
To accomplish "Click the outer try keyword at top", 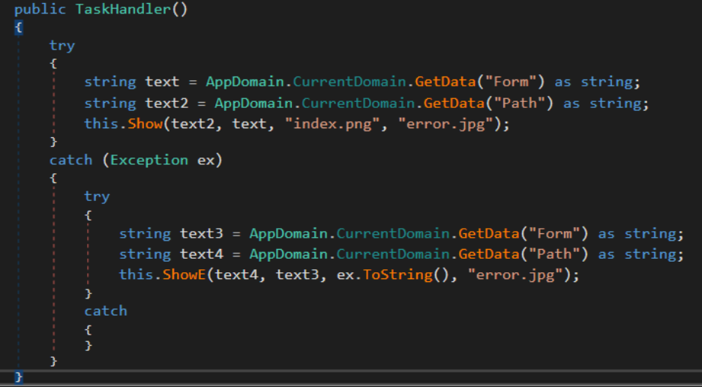I will pos(61,46).
